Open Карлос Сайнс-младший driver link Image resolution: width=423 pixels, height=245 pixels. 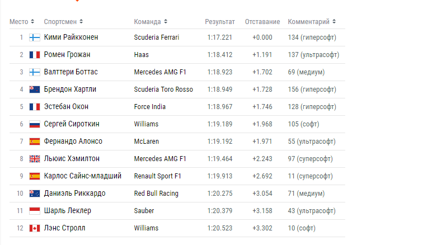(83, 176)
